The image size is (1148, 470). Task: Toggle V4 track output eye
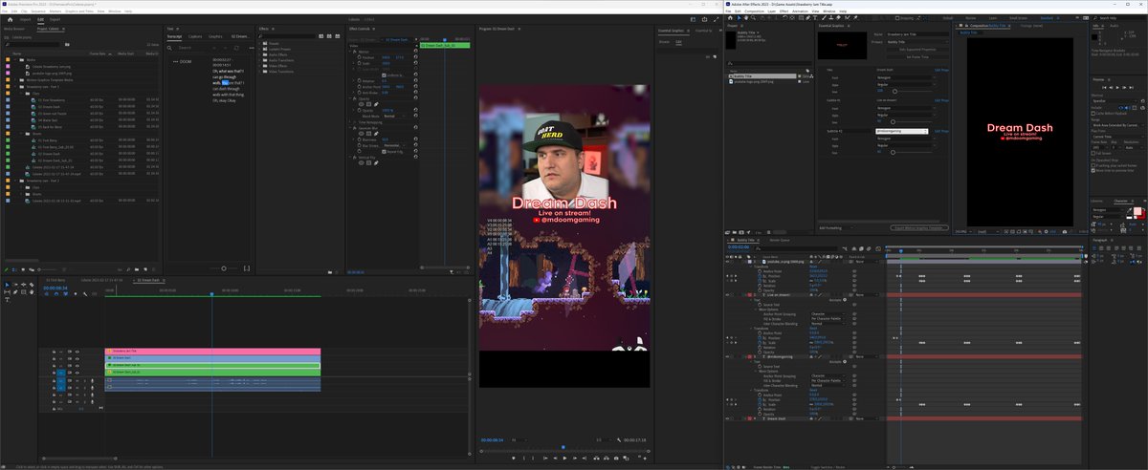click(x=77, y=352)
